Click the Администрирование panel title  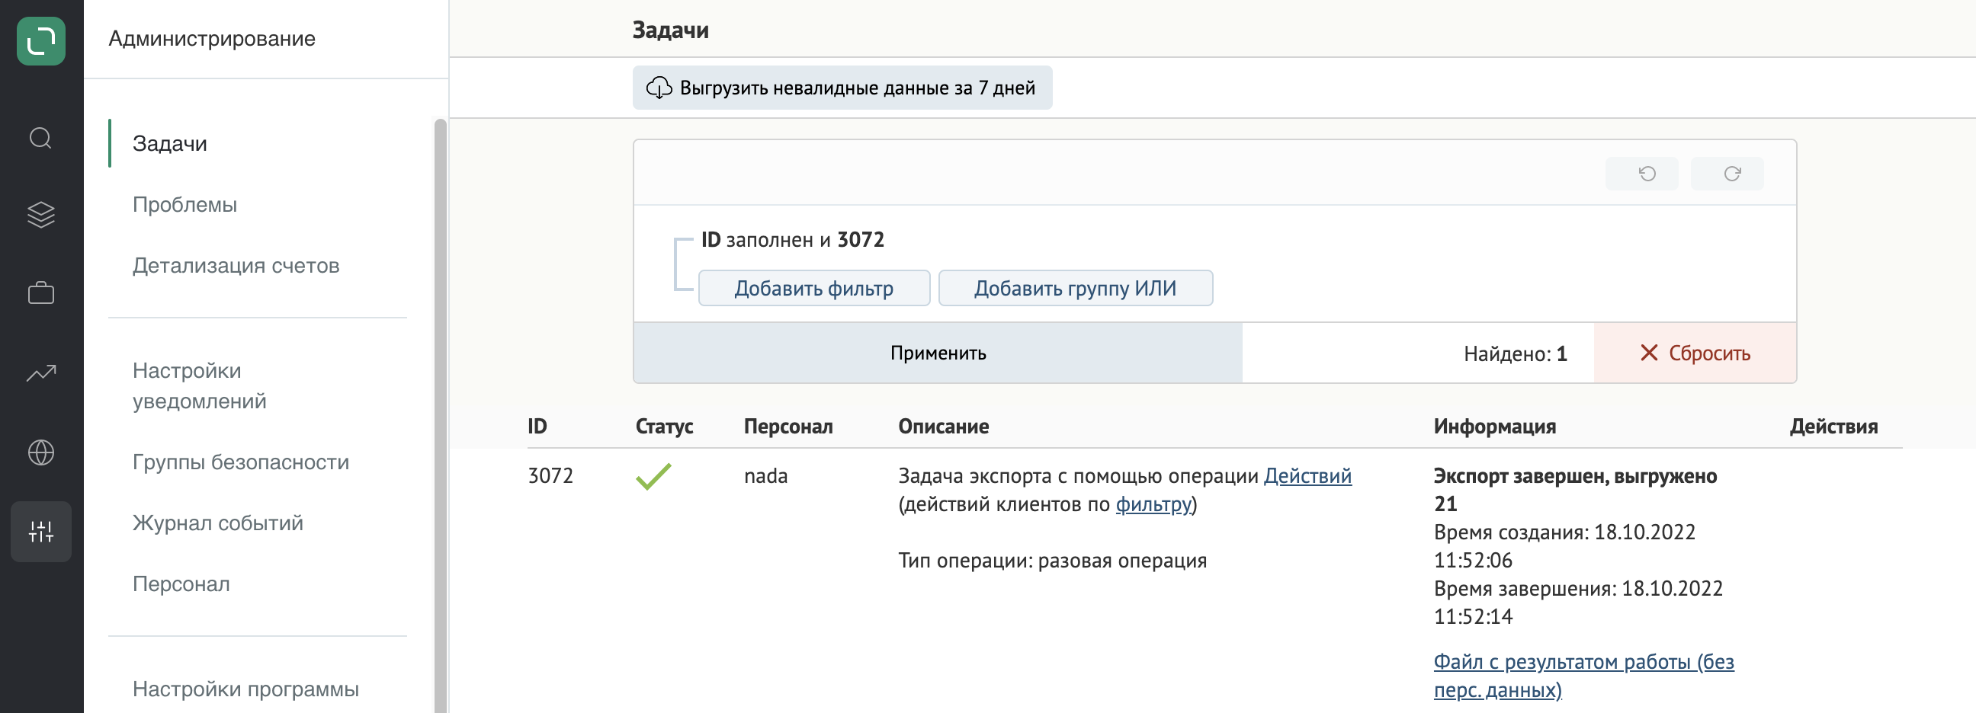click(212, 38)
